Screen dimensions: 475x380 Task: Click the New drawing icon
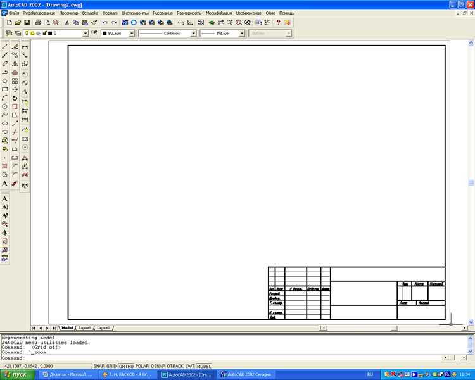tap(9, 23)
